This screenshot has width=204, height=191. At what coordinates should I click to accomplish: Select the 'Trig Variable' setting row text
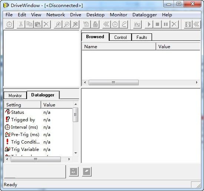(25, 149)
